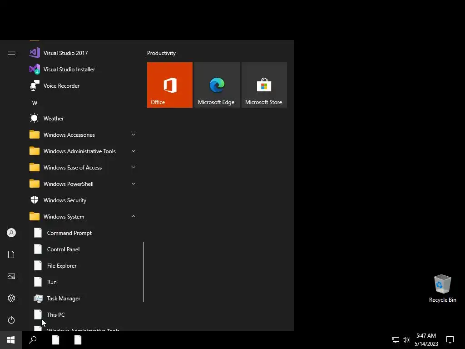The height and width of the screenshot is (349, 465).
Task: Click the W letter section header
Action: 35,103
